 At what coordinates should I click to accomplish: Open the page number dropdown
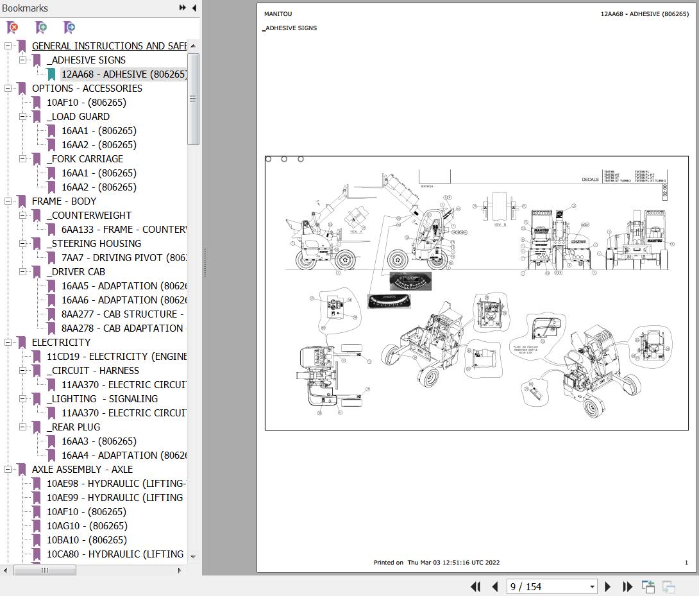coord(592,586)
